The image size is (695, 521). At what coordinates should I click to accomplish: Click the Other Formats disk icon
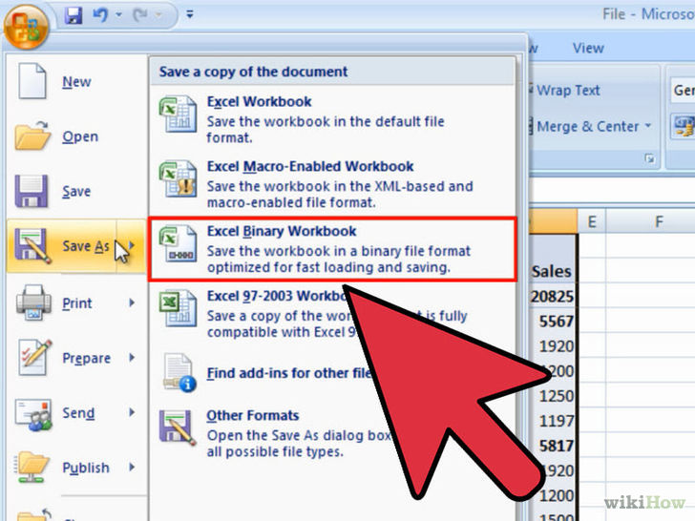coord(178,427)
